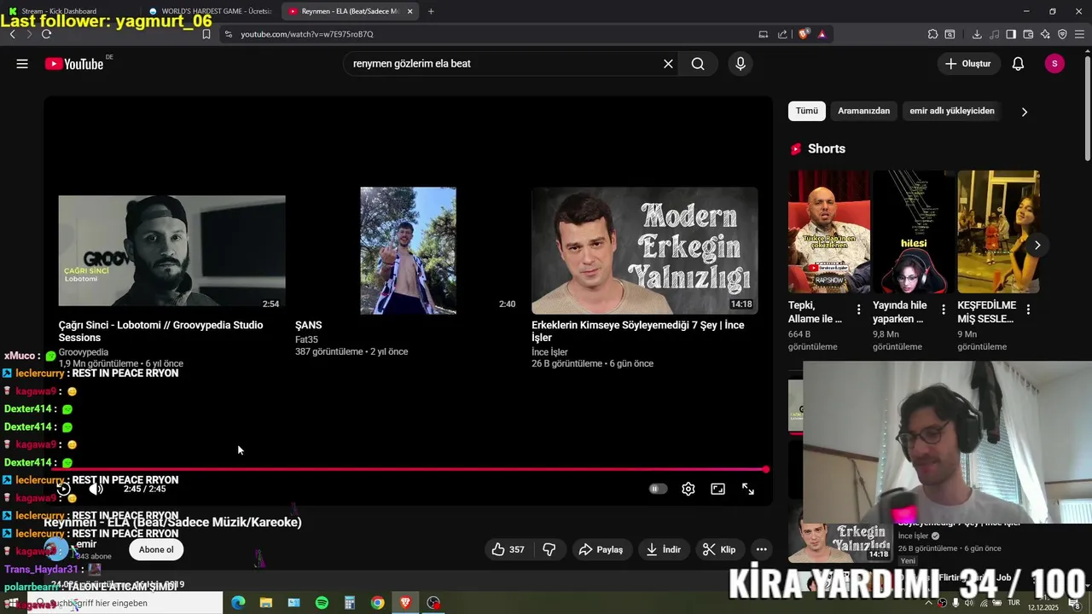1092x614 pixels.
Task: Start voice search with the microphone
Action: [x=740, y=64]
